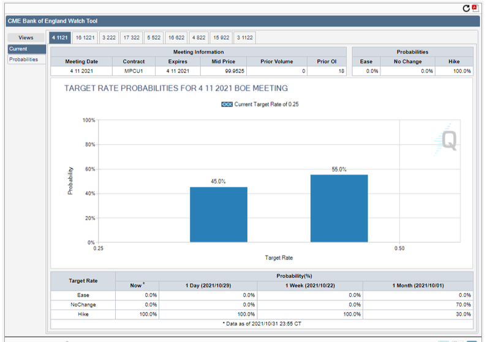Viewport: 490px width, 342px height.
Task: Click the 1 Week (2021/10/22) column header
Action: click(x=310, y=286)
